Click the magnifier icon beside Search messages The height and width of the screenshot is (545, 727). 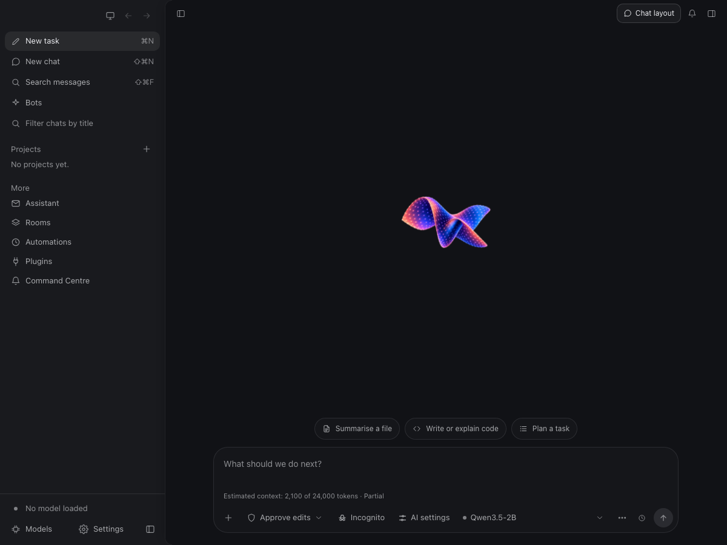16,82
